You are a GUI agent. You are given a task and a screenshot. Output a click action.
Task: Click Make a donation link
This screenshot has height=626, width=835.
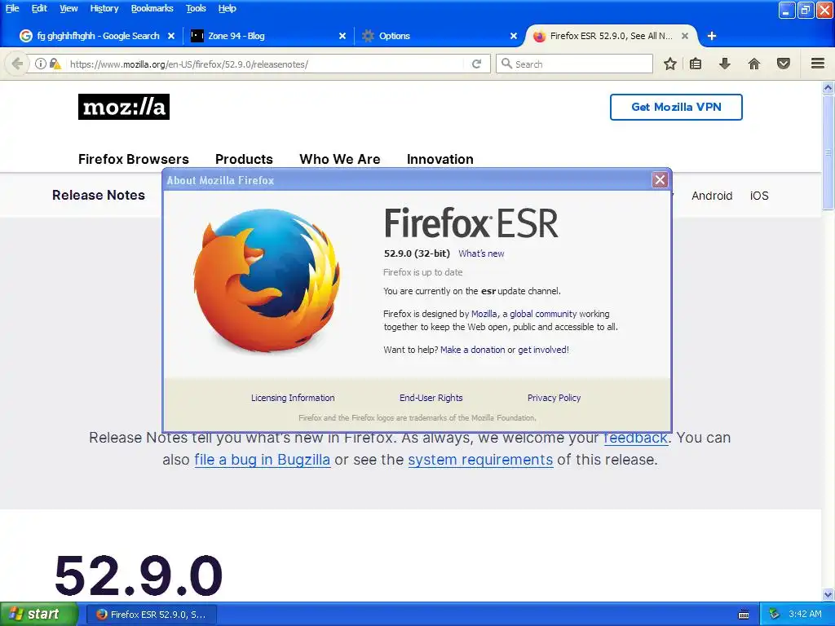click(472, 350)
